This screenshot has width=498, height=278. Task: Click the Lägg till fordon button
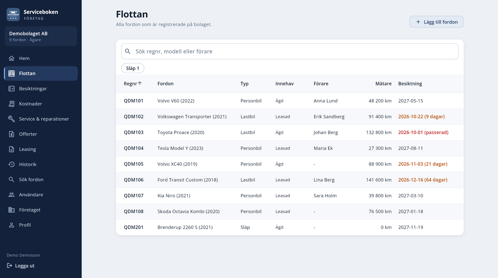(436, 22)
